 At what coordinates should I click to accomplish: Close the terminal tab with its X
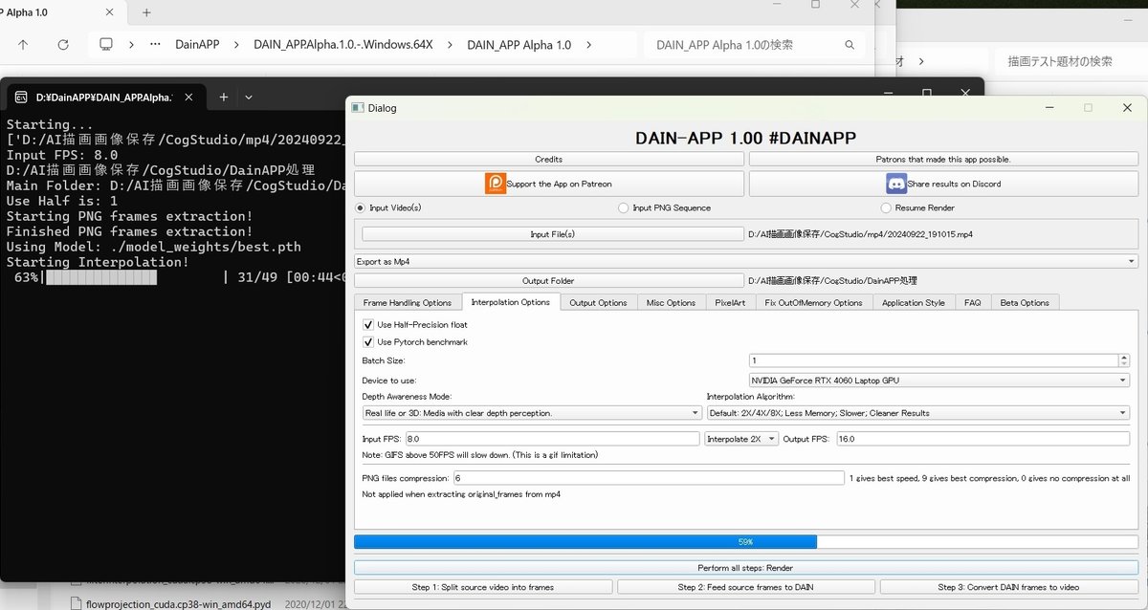(x=189, y=97)
